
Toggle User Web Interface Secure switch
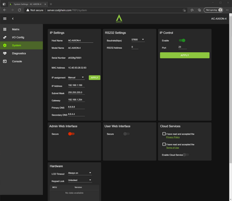tap(127, 134)
